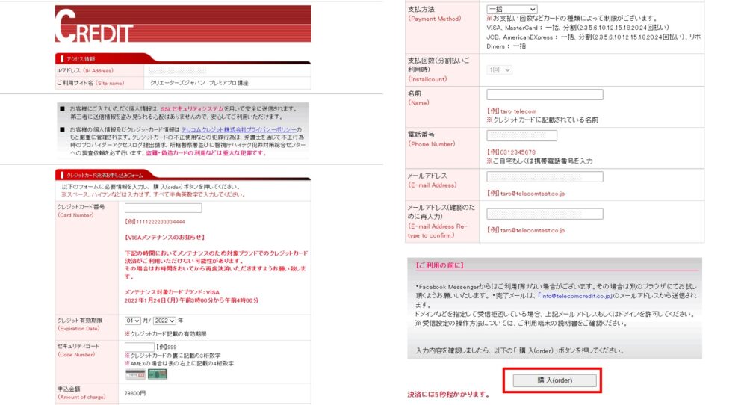This screenshot has height=405, width=747.
Task: Click the アクセス情報 section header
Action: pyautogui.click(x=81, y=59)
